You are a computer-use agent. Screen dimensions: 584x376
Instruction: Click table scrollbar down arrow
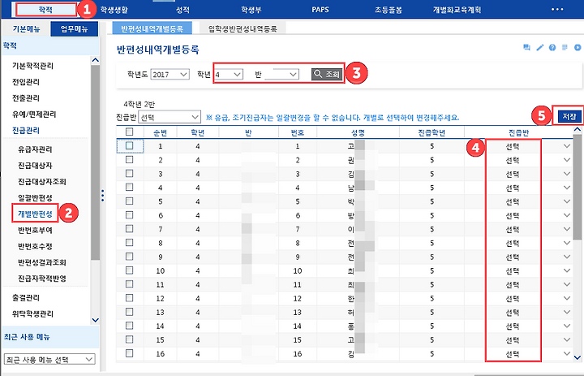(578, 357)
